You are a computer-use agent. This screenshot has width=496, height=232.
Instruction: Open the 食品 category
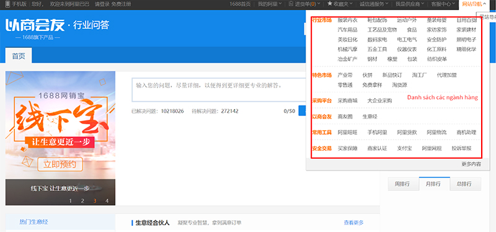(x=412, y=30)
